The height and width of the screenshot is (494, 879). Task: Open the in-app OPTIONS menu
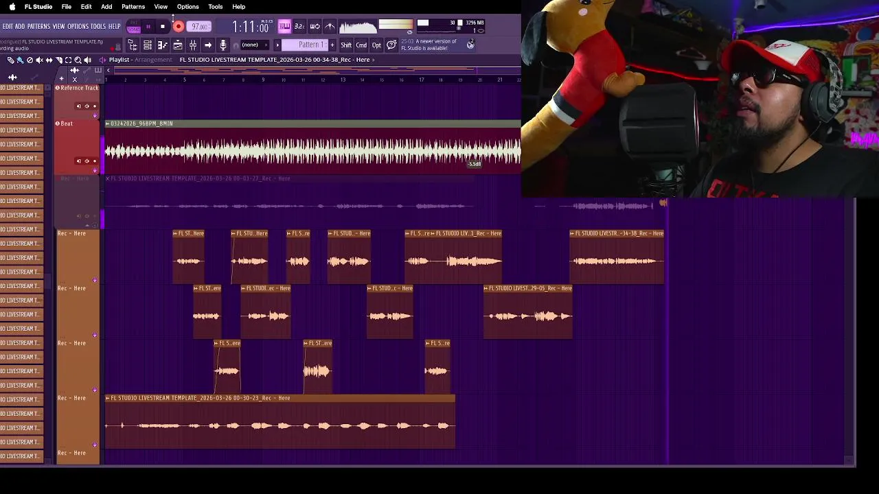click(78, 27)
